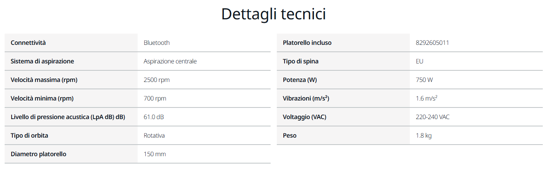Click the 220-240 VAC voltage value
This screenshot has width=554, height=179.
click(x=433, y=117)
